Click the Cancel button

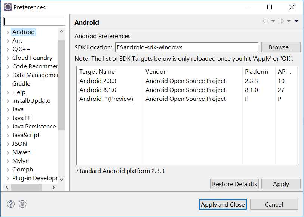pos(274,204)
